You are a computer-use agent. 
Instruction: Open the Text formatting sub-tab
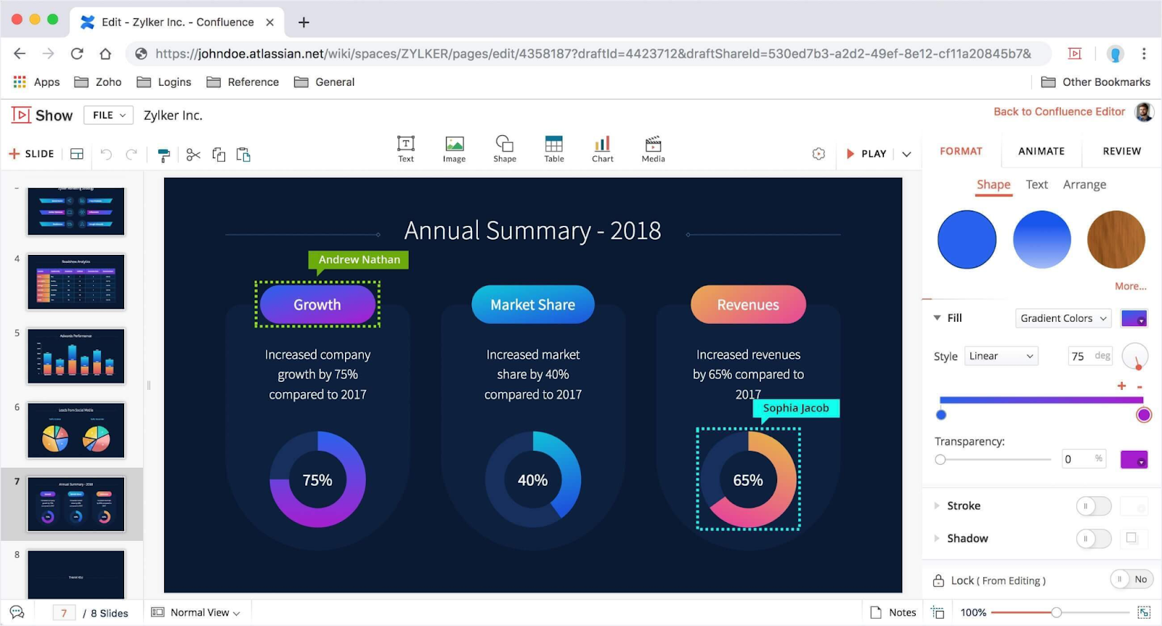pyautogui.click(x=1036, y=184)
